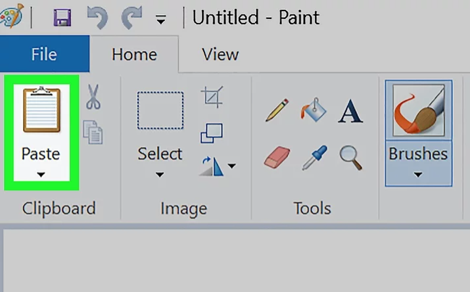Click the Resize icon
Image resolution: width=470 pixels, height=292 pixels.
pos(212,132)
